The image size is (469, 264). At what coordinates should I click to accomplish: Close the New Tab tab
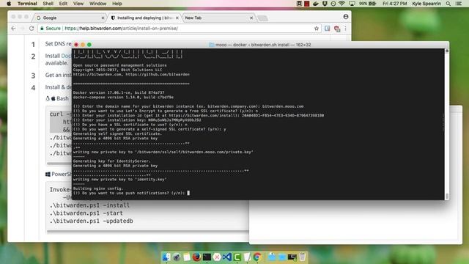(251, 18)
